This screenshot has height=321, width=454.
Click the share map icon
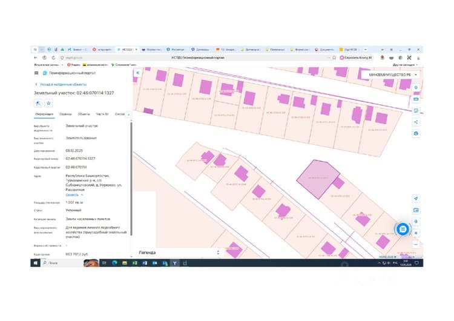point(416,122)
